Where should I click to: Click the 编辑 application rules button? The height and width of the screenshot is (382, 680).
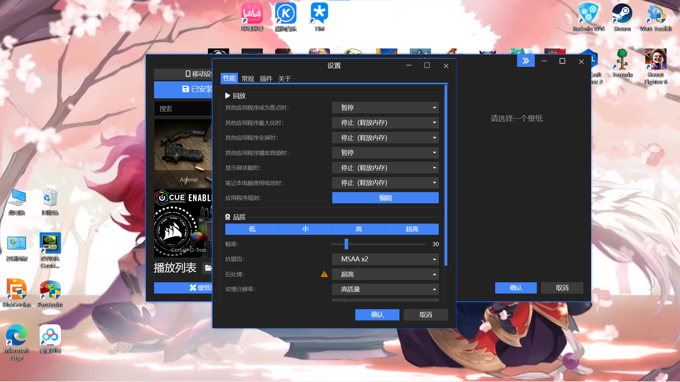click(x=385, y=198)
